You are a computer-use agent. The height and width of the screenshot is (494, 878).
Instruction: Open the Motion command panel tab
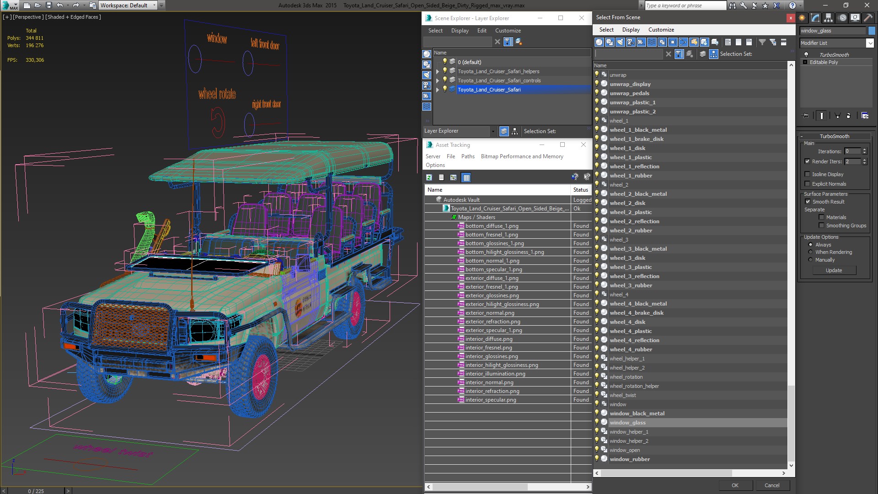(842, 18)
